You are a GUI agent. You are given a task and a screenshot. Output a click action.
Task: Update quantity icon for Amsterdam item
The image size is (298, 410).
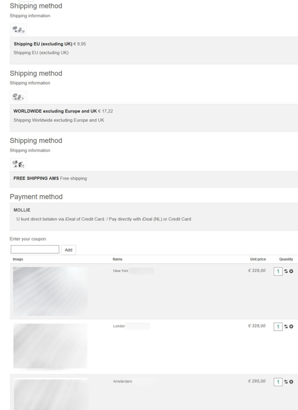[x=286, y=382]
